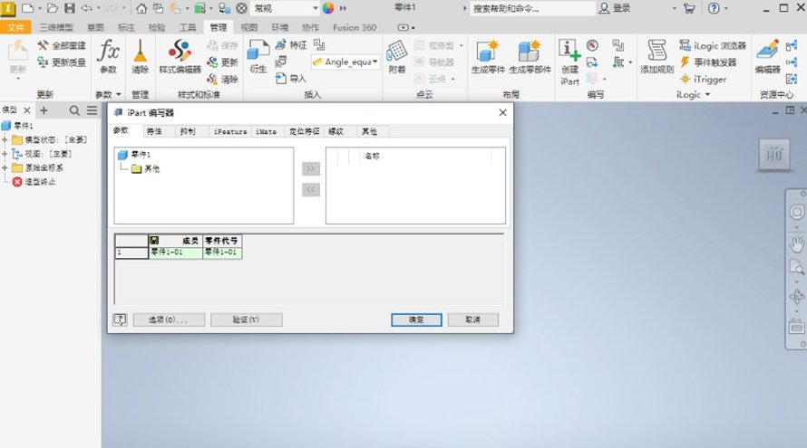This screenshot has height=448, width=807.
Task: Click the help button in iPart dialog
Action: (x=120, y=319)
